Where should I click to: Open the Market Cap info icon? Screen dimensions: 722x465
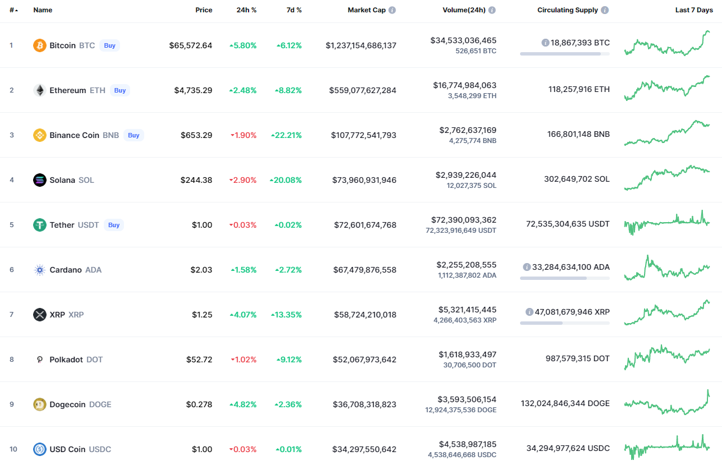pos(392,10)
